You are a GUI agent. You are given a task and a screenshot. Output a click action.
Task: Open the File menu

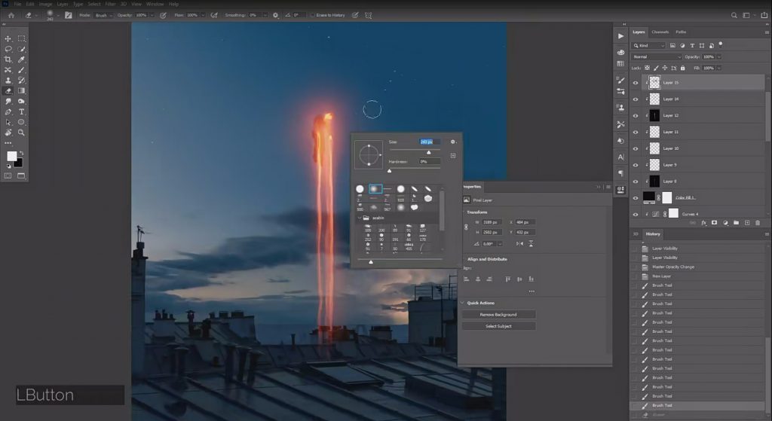[x=18, y=4]
